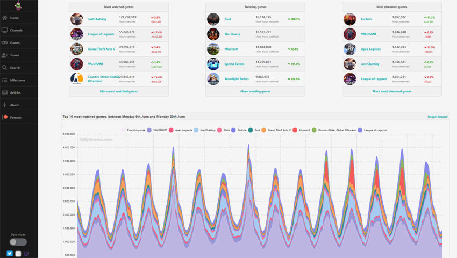Toggle Fortnite series in chart legend
457x258 pixels.
pyautogui.click(x=239, y=130)
